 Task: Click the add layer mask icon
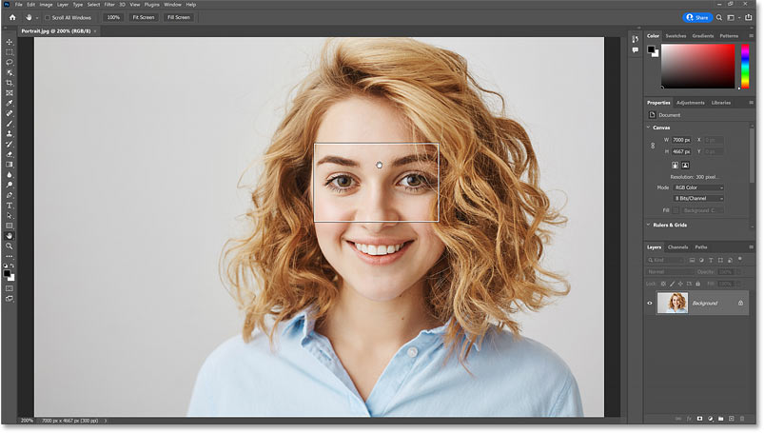[x=699, y=419]
